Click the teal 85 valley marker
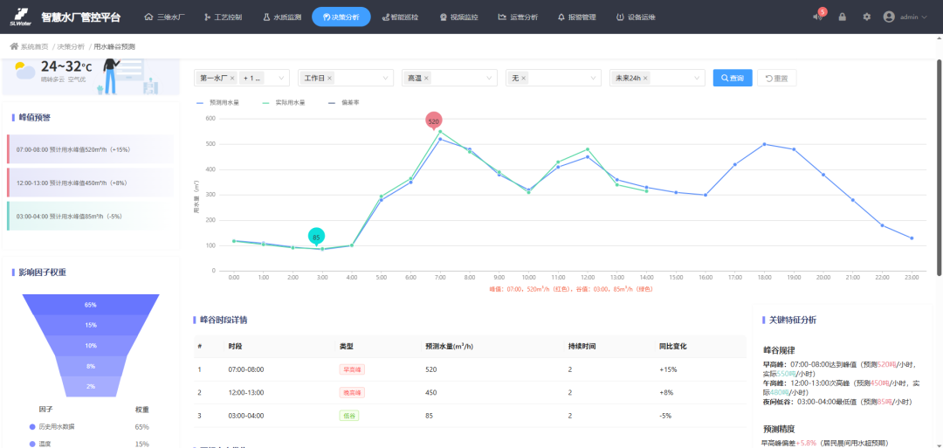Screen dimensions: 943x448 pos(316,238)
